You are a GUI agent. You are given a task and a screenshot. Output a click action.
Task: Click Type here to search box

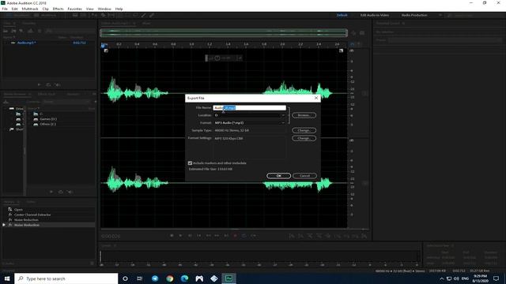click(66, 278)
